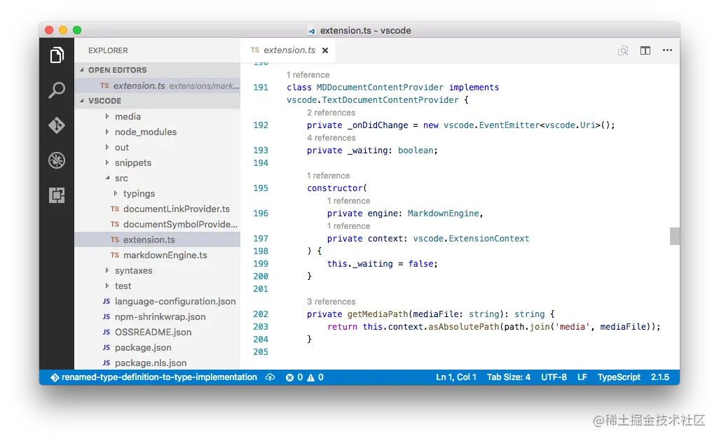Close the extension.ts editor tab

pyautogui.click(x=325, y=50)
